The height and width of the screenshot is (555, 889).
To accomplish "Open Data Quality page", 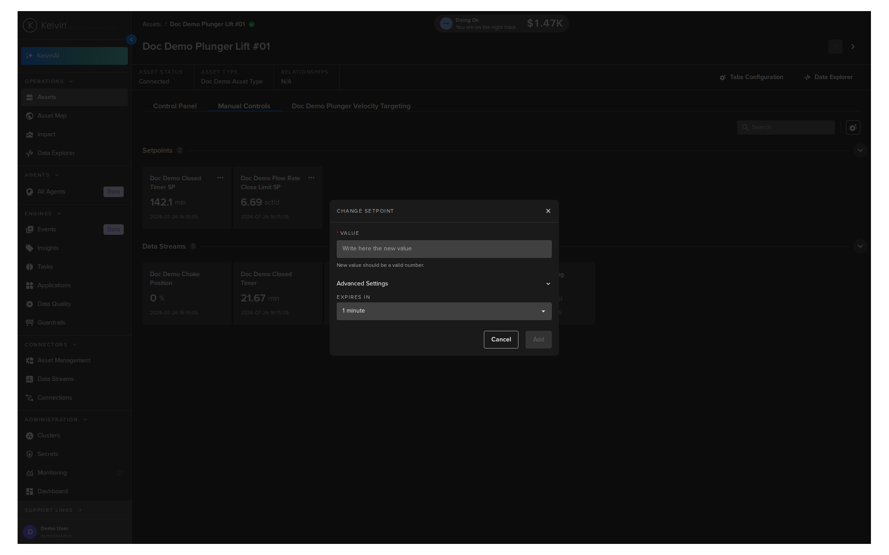I will click(x=74, y=304).
